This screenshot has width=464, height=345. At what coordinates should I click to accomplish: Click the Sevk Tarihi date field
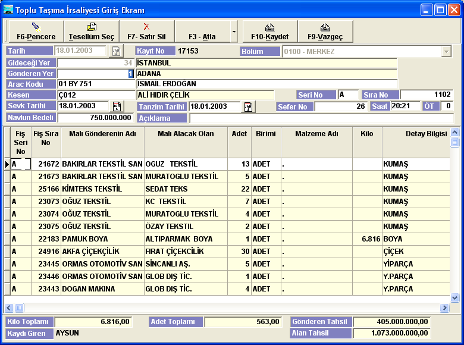pos(83,106)
